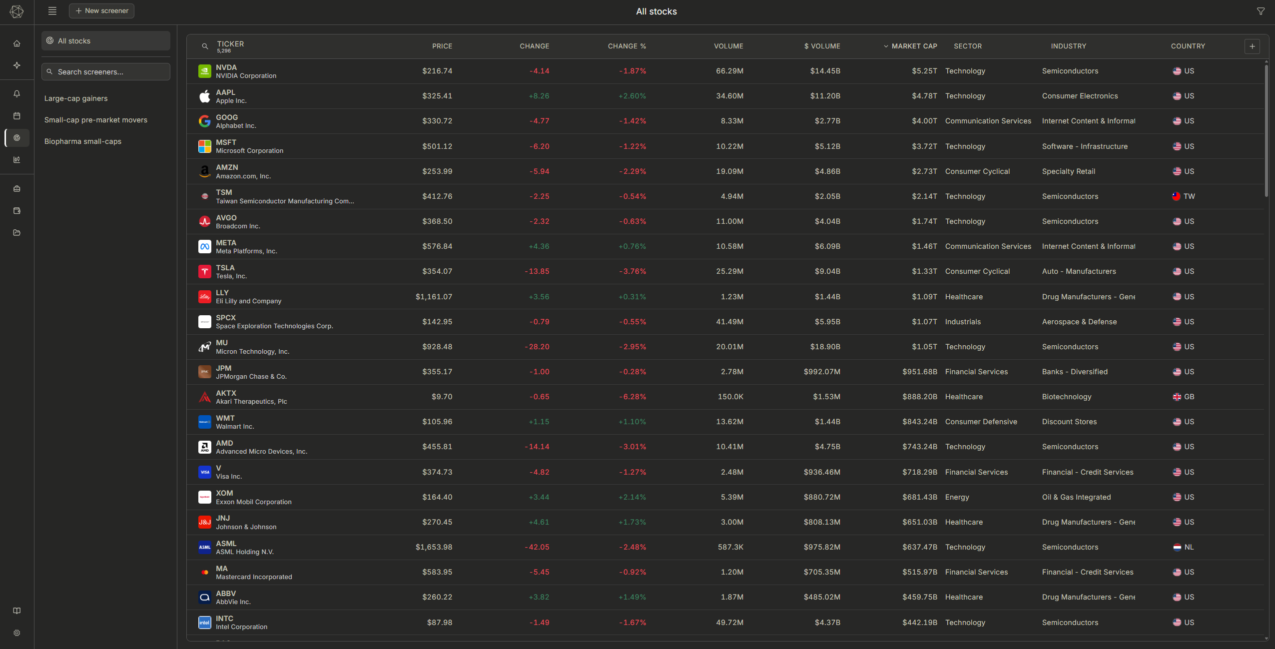
Task: Open the briefcase portfolio sidebar icon
Action: (17, 189)
